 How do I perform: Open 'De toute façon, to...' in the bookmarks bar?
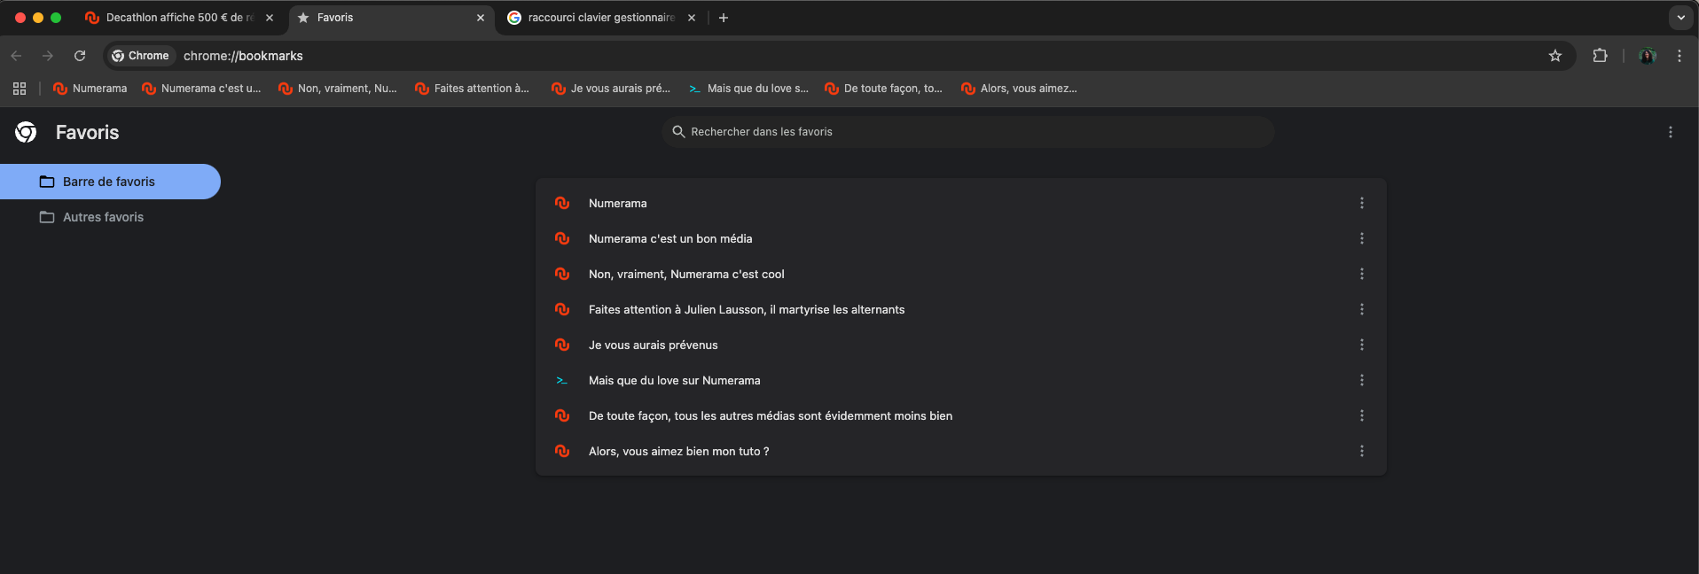(883, 89)
